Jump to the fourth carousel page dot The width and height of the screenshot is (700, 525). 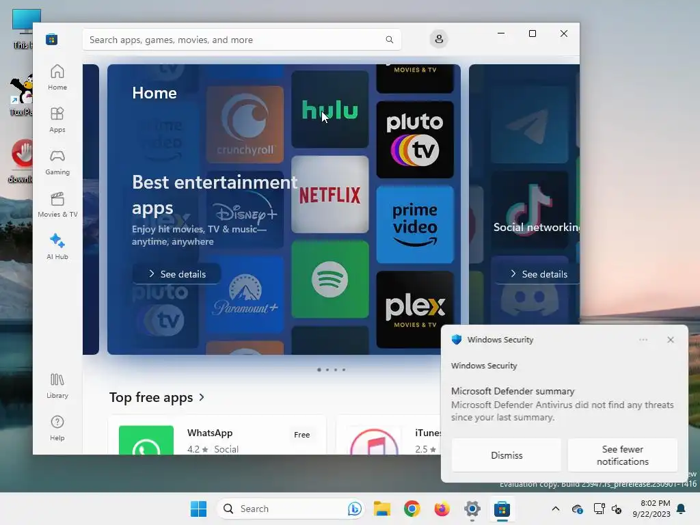(x=344, y=370)
